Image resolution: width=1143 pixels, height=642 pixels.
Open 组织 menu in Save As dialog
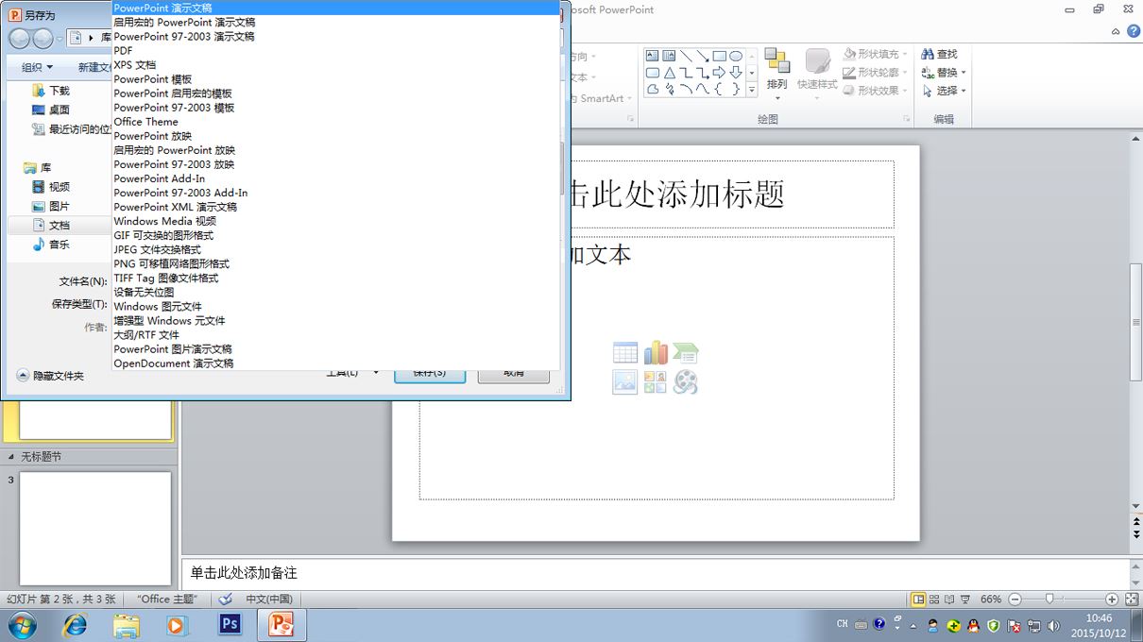[x=38, y=67]
